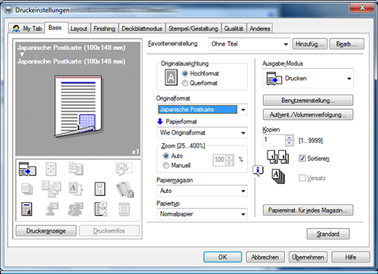Viewport: 378px width, 274px height.
Task: Click the printer output mode icon in status grid
Action: 27,169
